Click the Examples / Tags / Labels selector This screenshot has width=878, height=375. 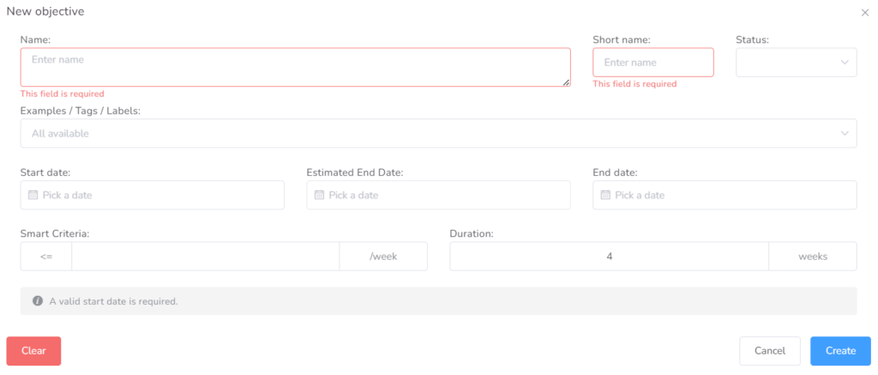click(x=429, y=133)
